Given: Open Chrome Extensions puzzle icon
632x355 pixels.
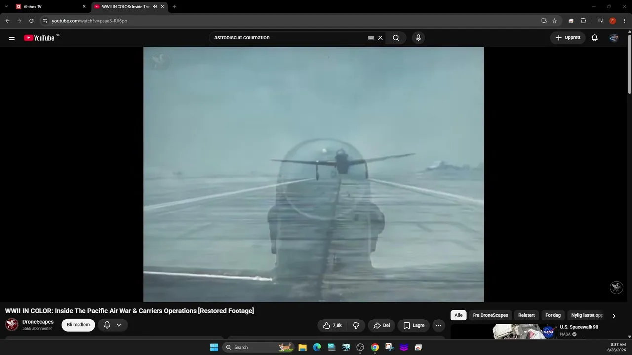Looking at the screenshot, I should (x=583, y=21).
